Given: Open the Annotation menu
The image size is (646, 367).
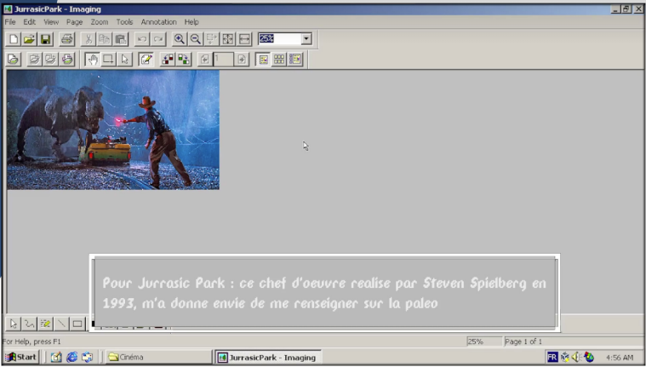Looking at the screenshot, I should pos(158,22).
